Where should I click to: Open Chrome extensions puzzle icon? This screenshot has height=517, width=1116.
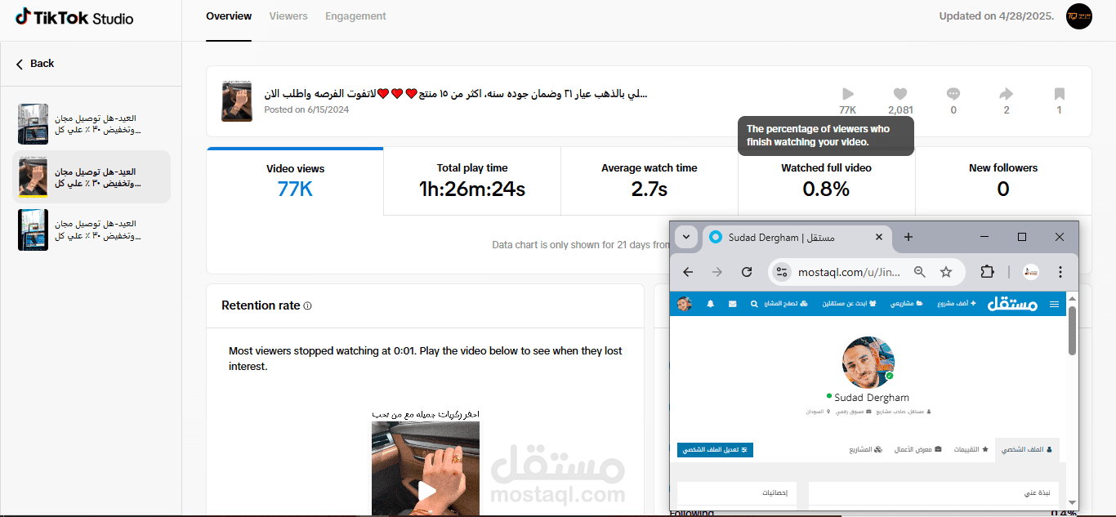pyautogui.click(x=987, y=272)
